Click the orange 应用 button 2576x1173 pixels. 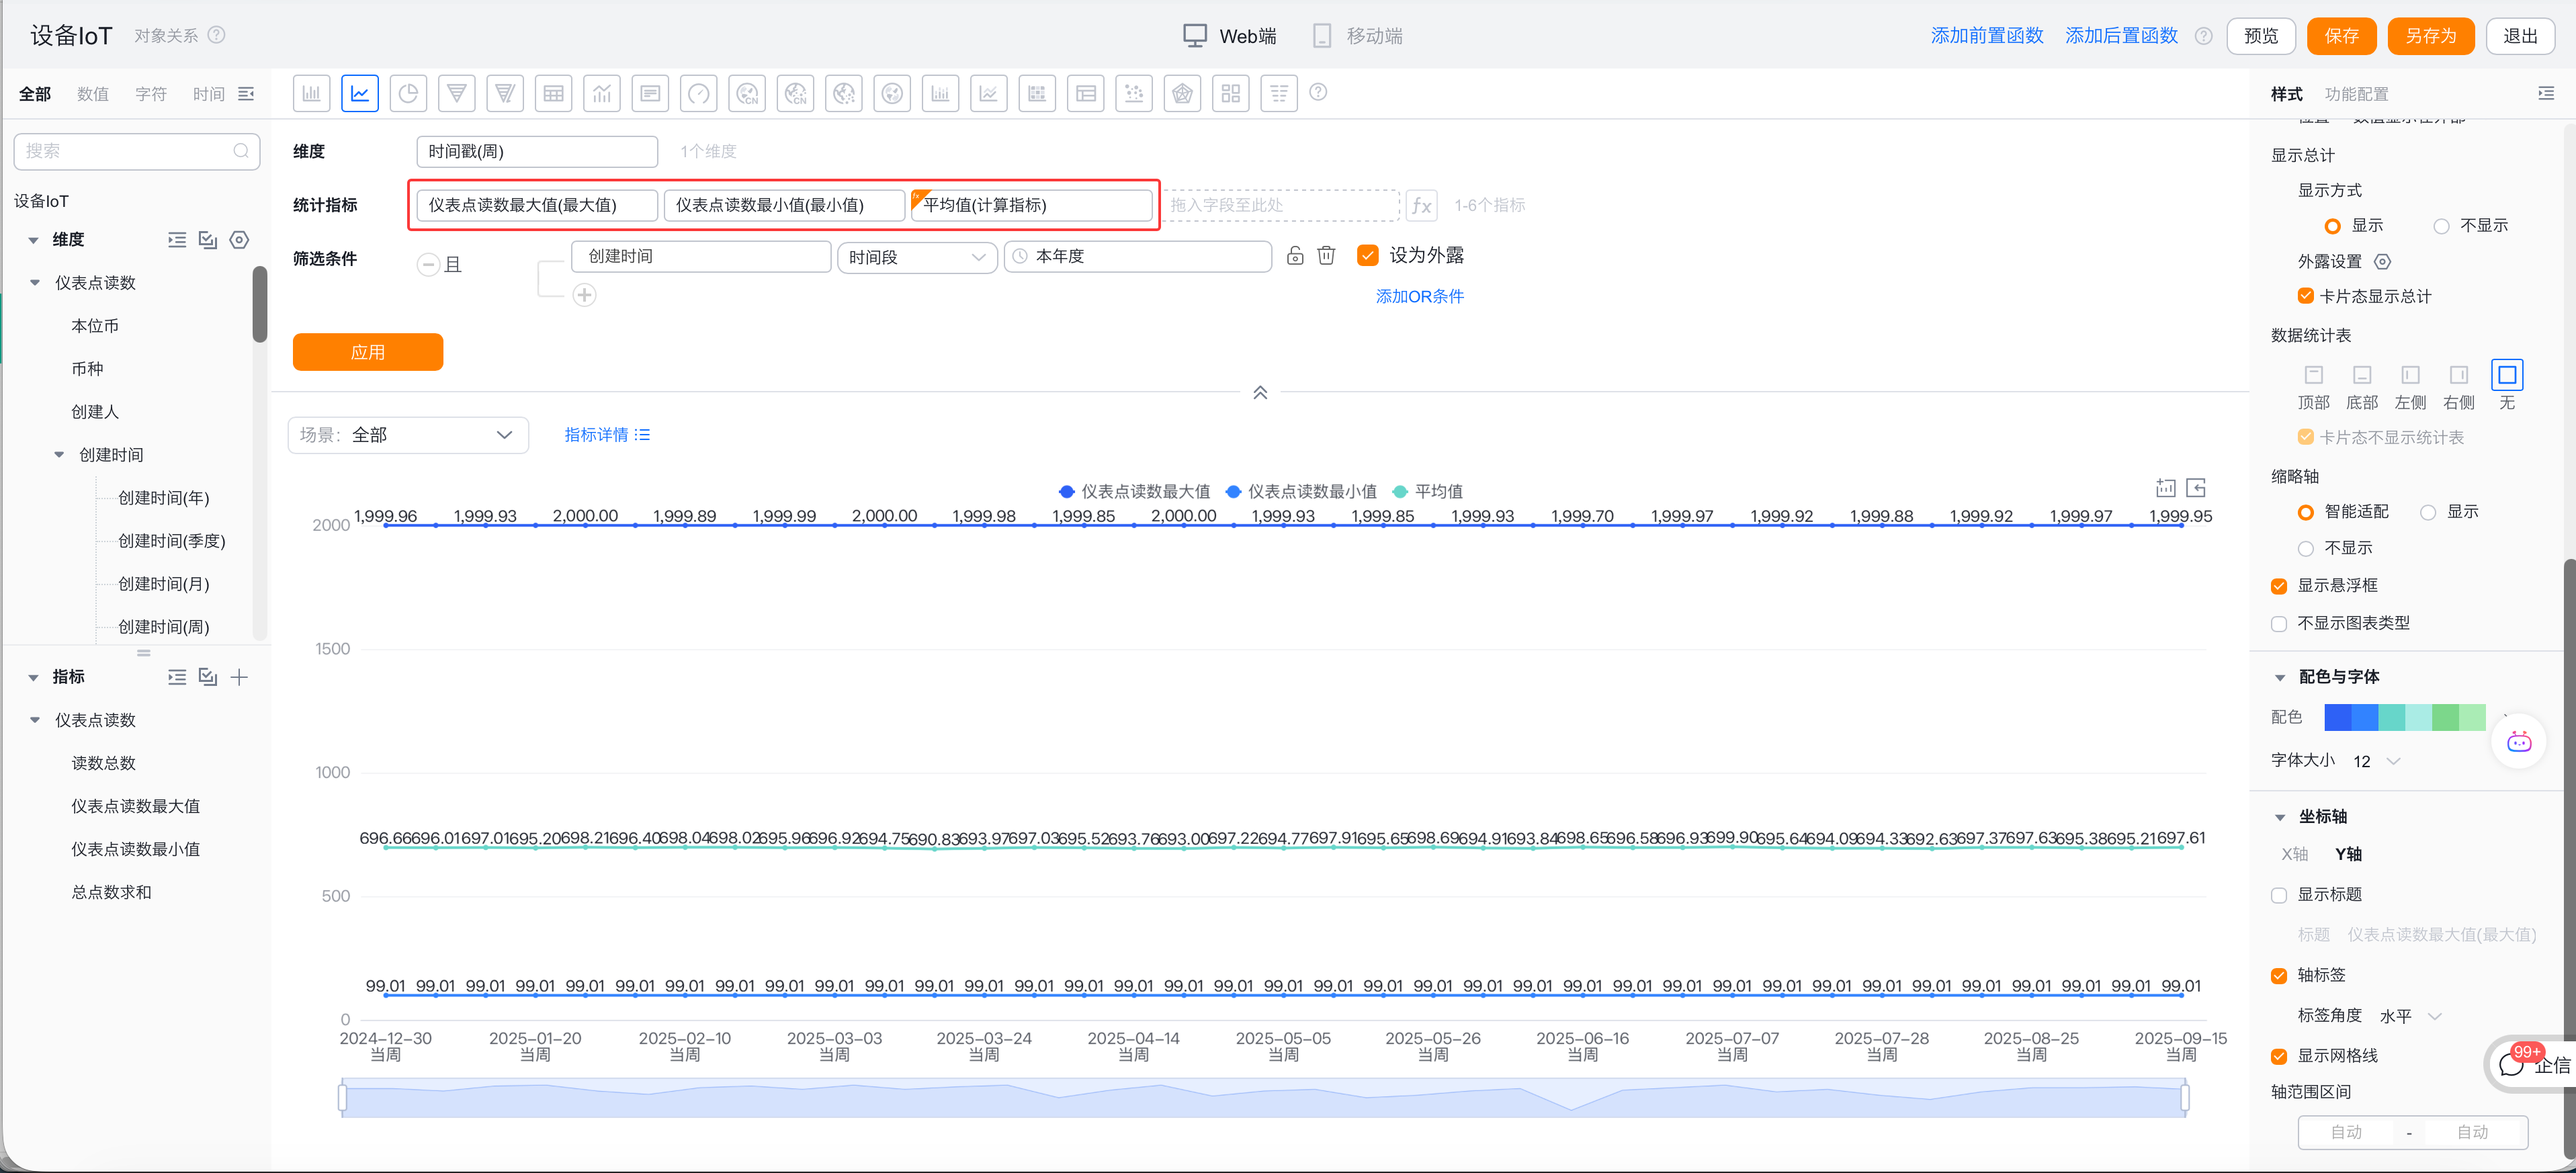pos(367,352)
